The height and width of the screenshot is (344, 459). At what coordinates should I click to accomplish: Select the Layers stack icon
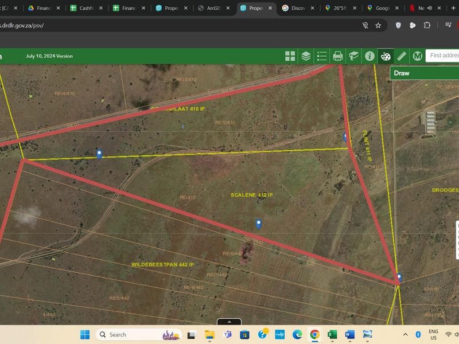305,56
